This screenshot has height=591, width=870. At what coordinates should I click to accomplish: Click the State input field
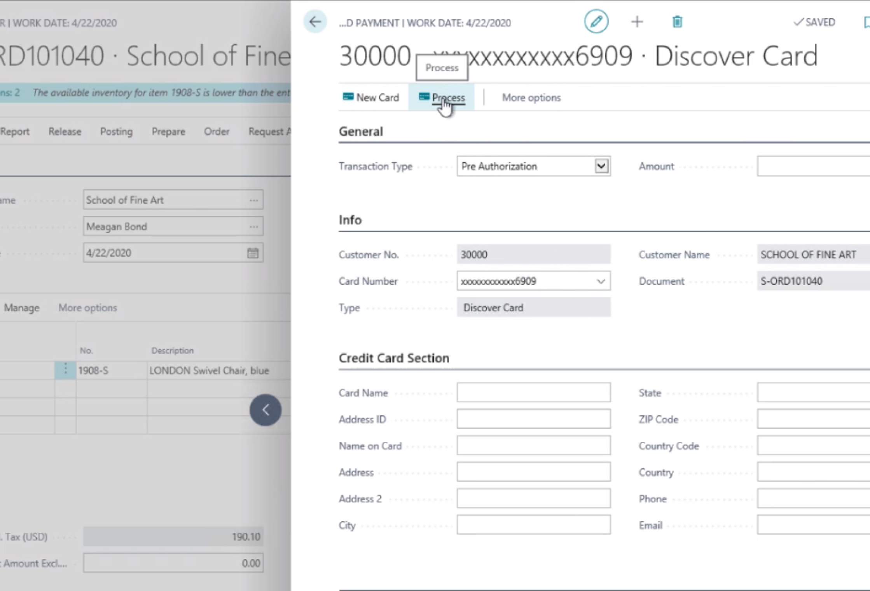[x=813, y=392]
